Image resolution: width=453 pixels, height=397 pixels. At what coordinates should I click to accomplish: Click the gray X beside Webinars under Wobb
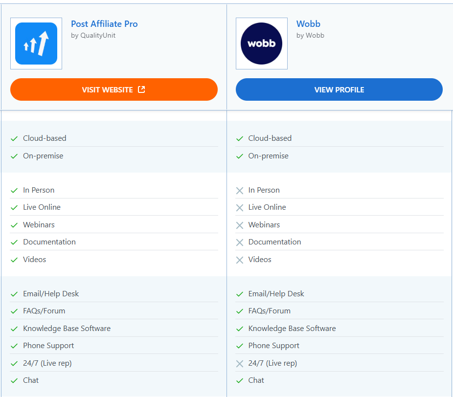coord(240,225)
